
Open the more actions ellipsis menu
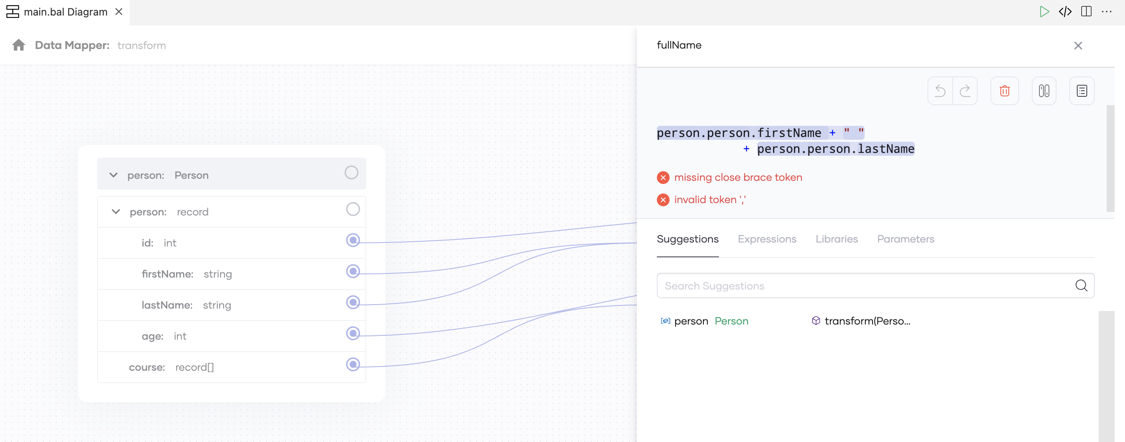point(1107,12)
